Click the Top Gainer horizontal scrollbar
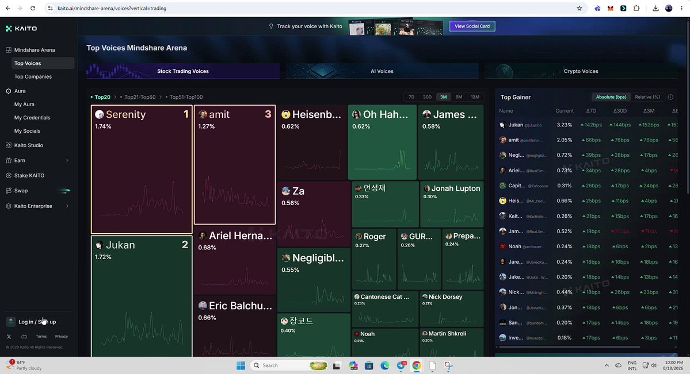690x374 pixels. [569, 347]
